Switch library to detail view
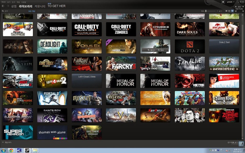 (226, 11)
